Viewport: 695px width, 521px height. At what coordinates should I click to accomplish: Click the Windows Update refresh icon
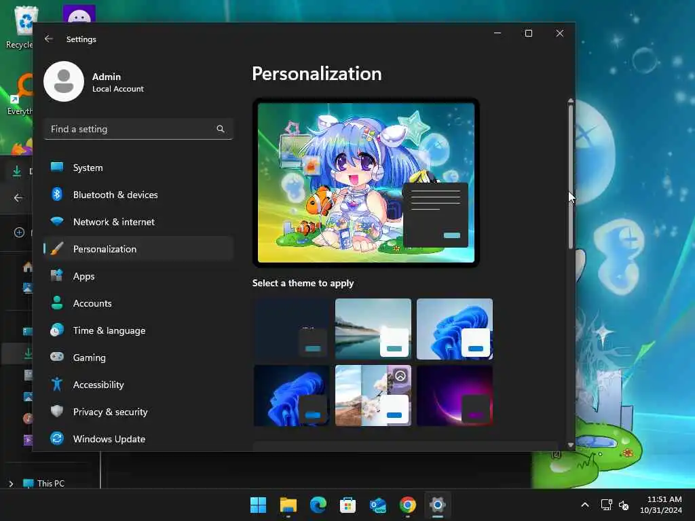[x=57, y=439]
